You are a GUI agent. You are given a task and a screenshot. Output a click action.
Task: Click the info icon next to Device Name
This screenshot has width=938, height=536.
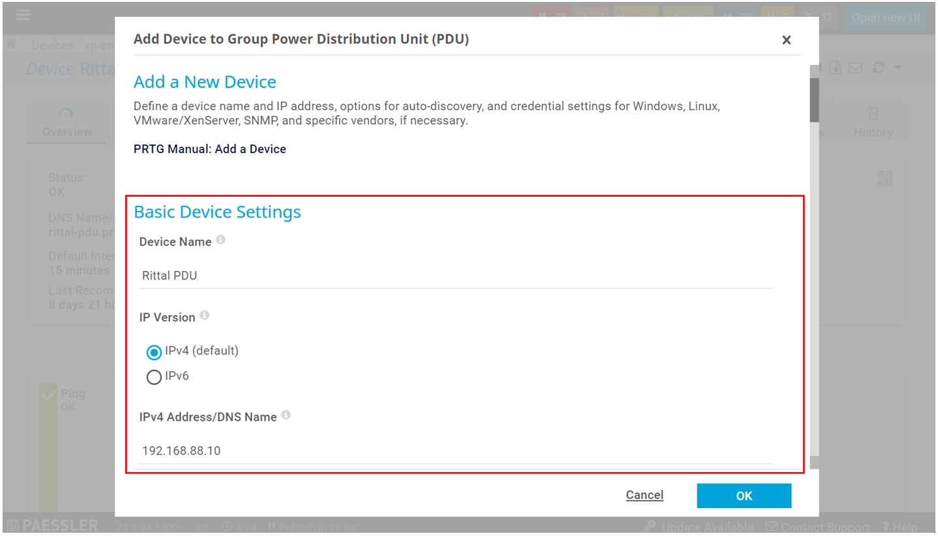(x=221, y=240)
